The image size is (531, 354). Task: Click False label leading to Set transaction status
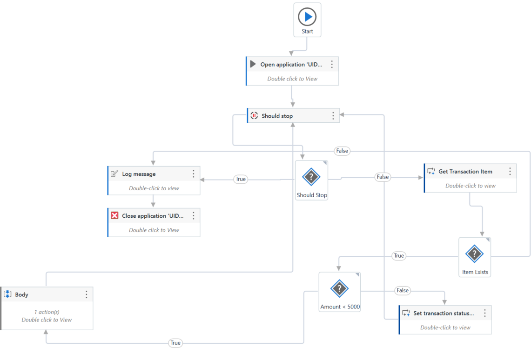403,290
